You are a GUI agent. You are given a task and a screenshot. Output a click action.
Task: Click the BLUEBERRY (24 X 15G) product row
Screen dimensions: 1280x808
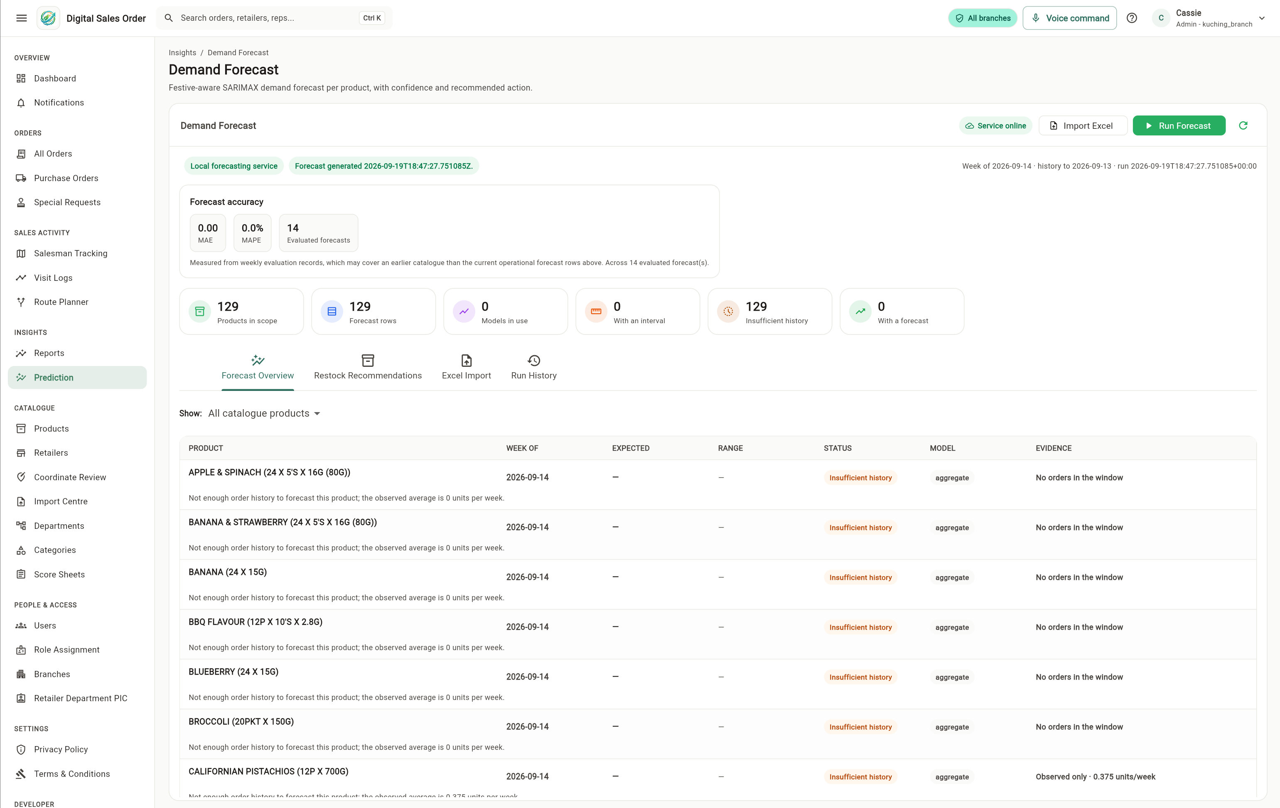click(x=717, y=684)
